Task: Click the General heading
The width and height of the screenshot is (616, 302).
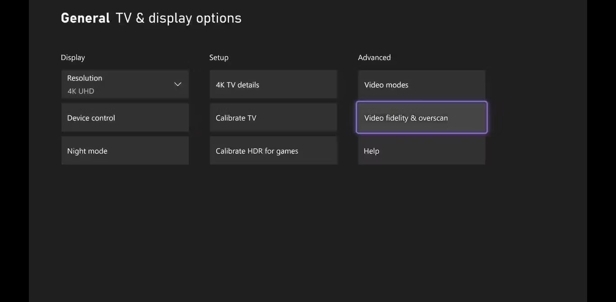Action: [x=85, y=18]
